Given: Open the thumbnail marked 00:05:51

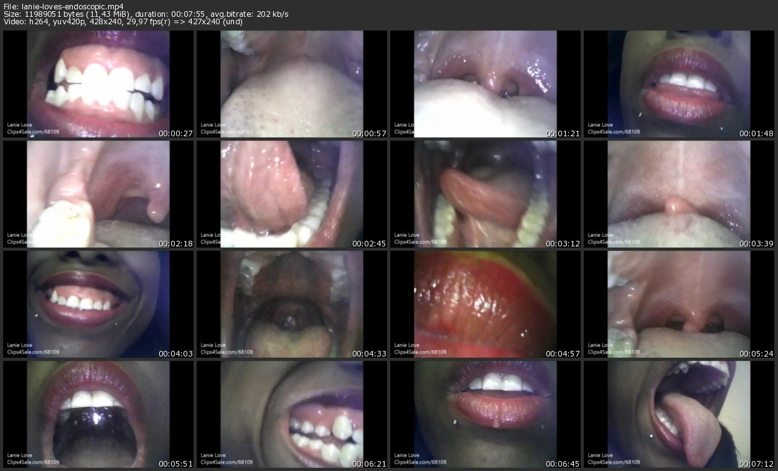Looking at the screenshot, I should tap(98, 413).
